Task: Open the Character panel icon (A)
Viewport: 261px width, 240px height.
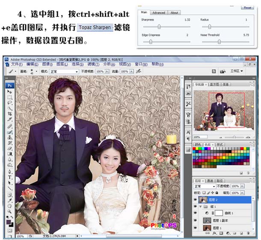Action: (188, 132)
